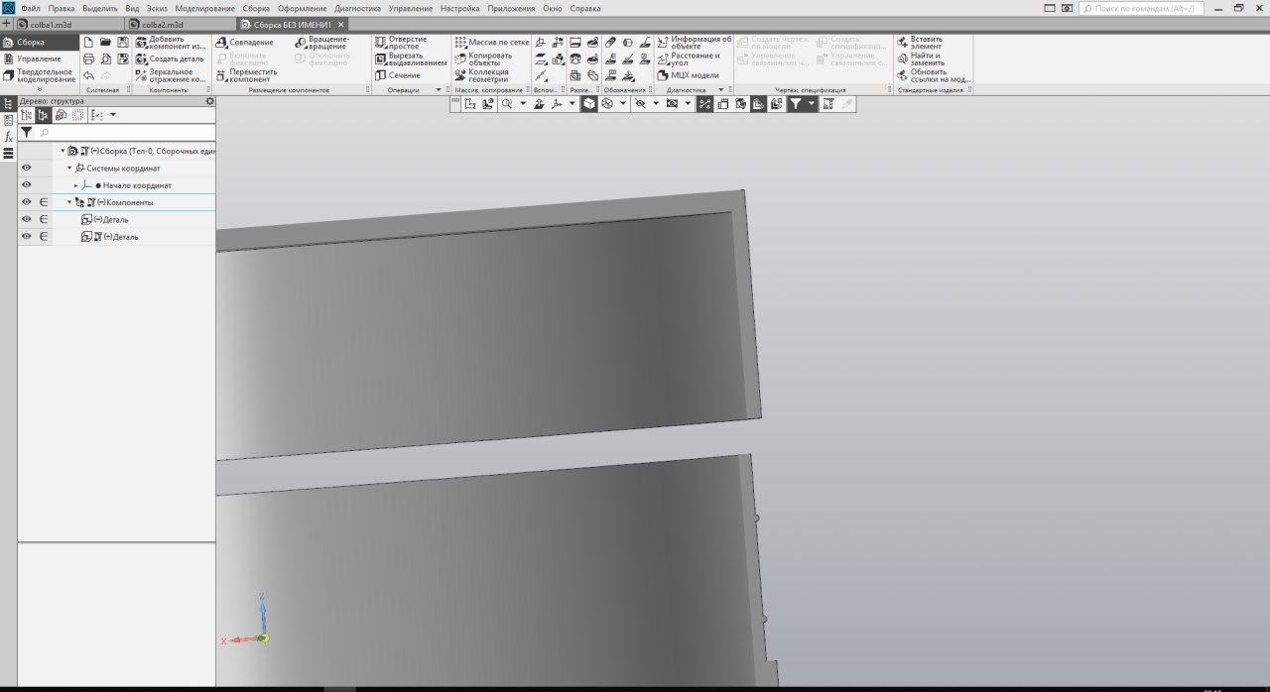1270x692 pixels.
Task: Click the tree settings gear icon
Action: tap(209, 101)
